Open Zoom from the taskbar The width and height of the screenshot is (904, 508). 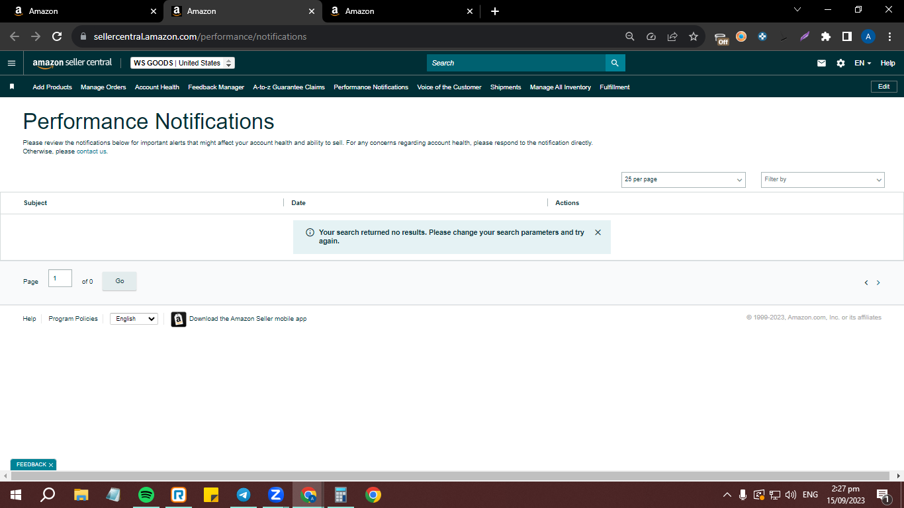pyautogui.click(x=276, y=495)
